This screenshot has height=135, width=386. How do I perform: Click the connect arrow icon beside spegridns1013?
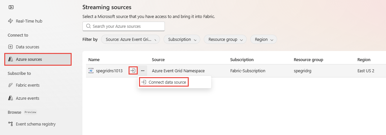(x=133, y=71)
